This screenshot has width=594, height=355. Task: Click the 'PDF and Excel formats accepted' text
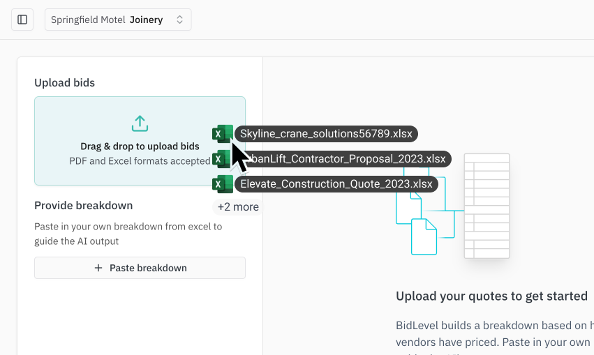(x=140, y=161)
